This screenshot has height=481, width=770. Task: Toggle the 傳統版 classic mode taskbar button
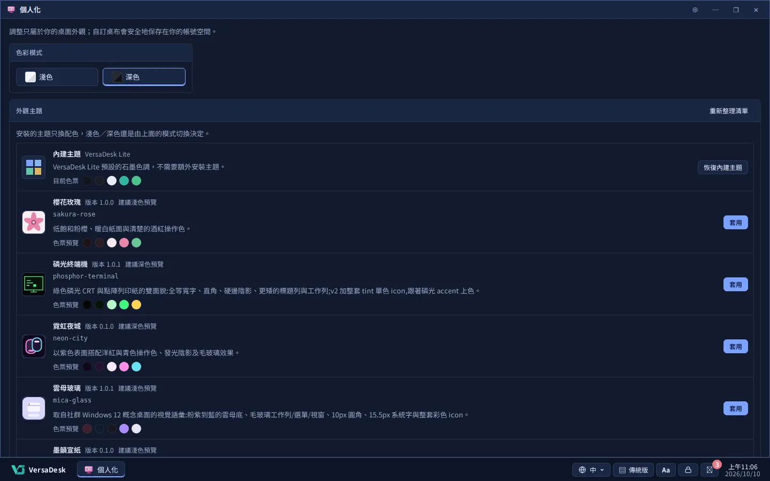pos(633,470)
